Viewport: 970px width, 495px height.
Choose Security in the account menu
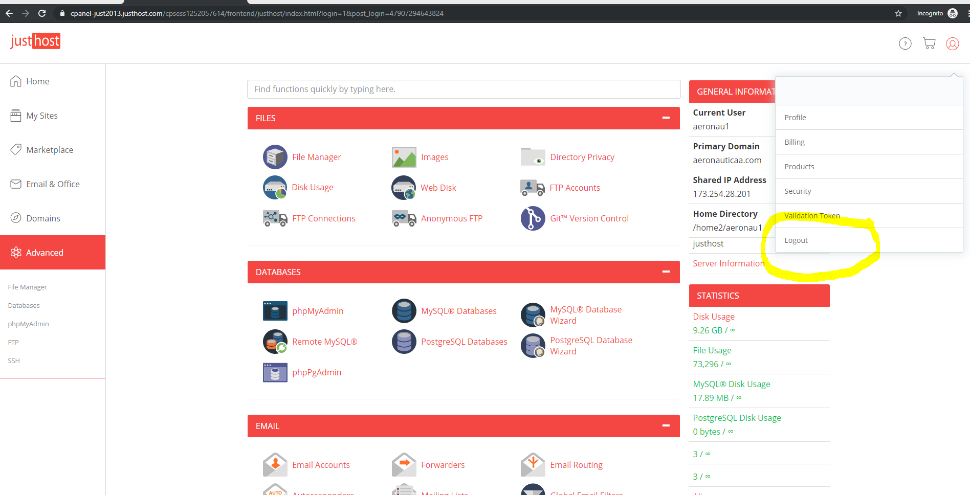pyautogui.click(x=798, y=191)
